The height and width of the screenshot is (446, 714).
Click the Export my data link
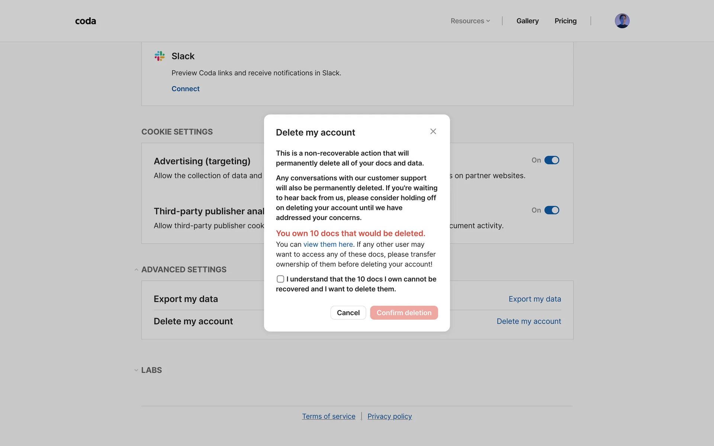(x=534, y=299)
